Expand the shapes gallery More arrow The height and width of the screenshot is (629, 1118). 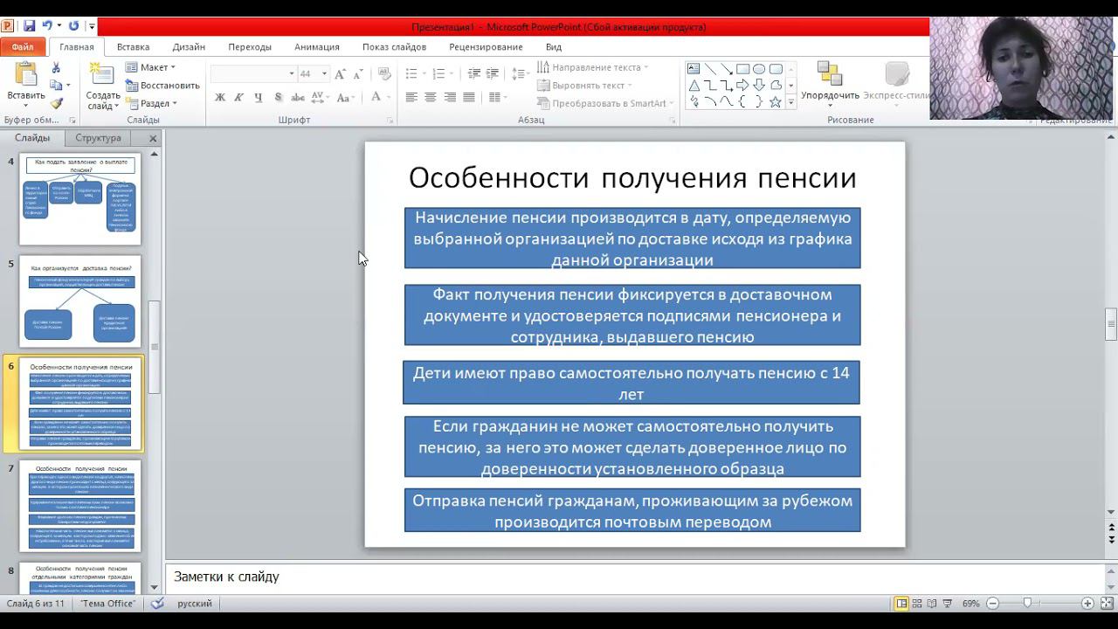(791, 102)
